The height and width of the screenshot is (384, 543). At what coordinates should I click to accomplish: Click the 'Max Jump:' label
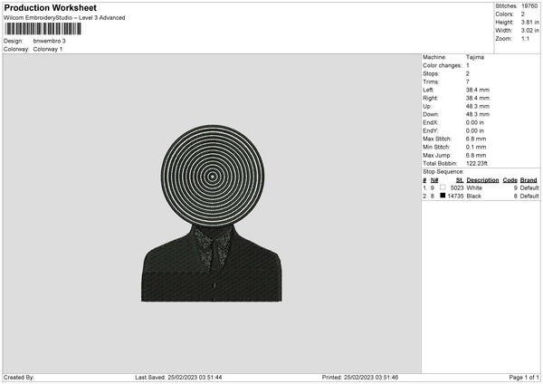coord(437,155)
